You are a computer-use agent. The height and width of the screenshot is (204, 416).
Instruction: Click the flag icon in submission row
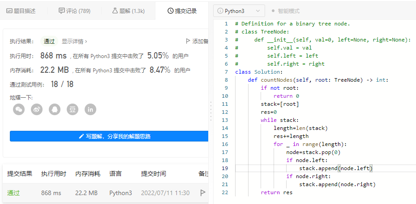[x=203, y=193]
